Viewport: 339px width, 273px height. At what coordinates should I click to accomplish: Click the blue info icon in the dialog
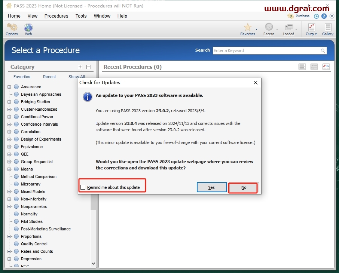[x=88, y=97]
